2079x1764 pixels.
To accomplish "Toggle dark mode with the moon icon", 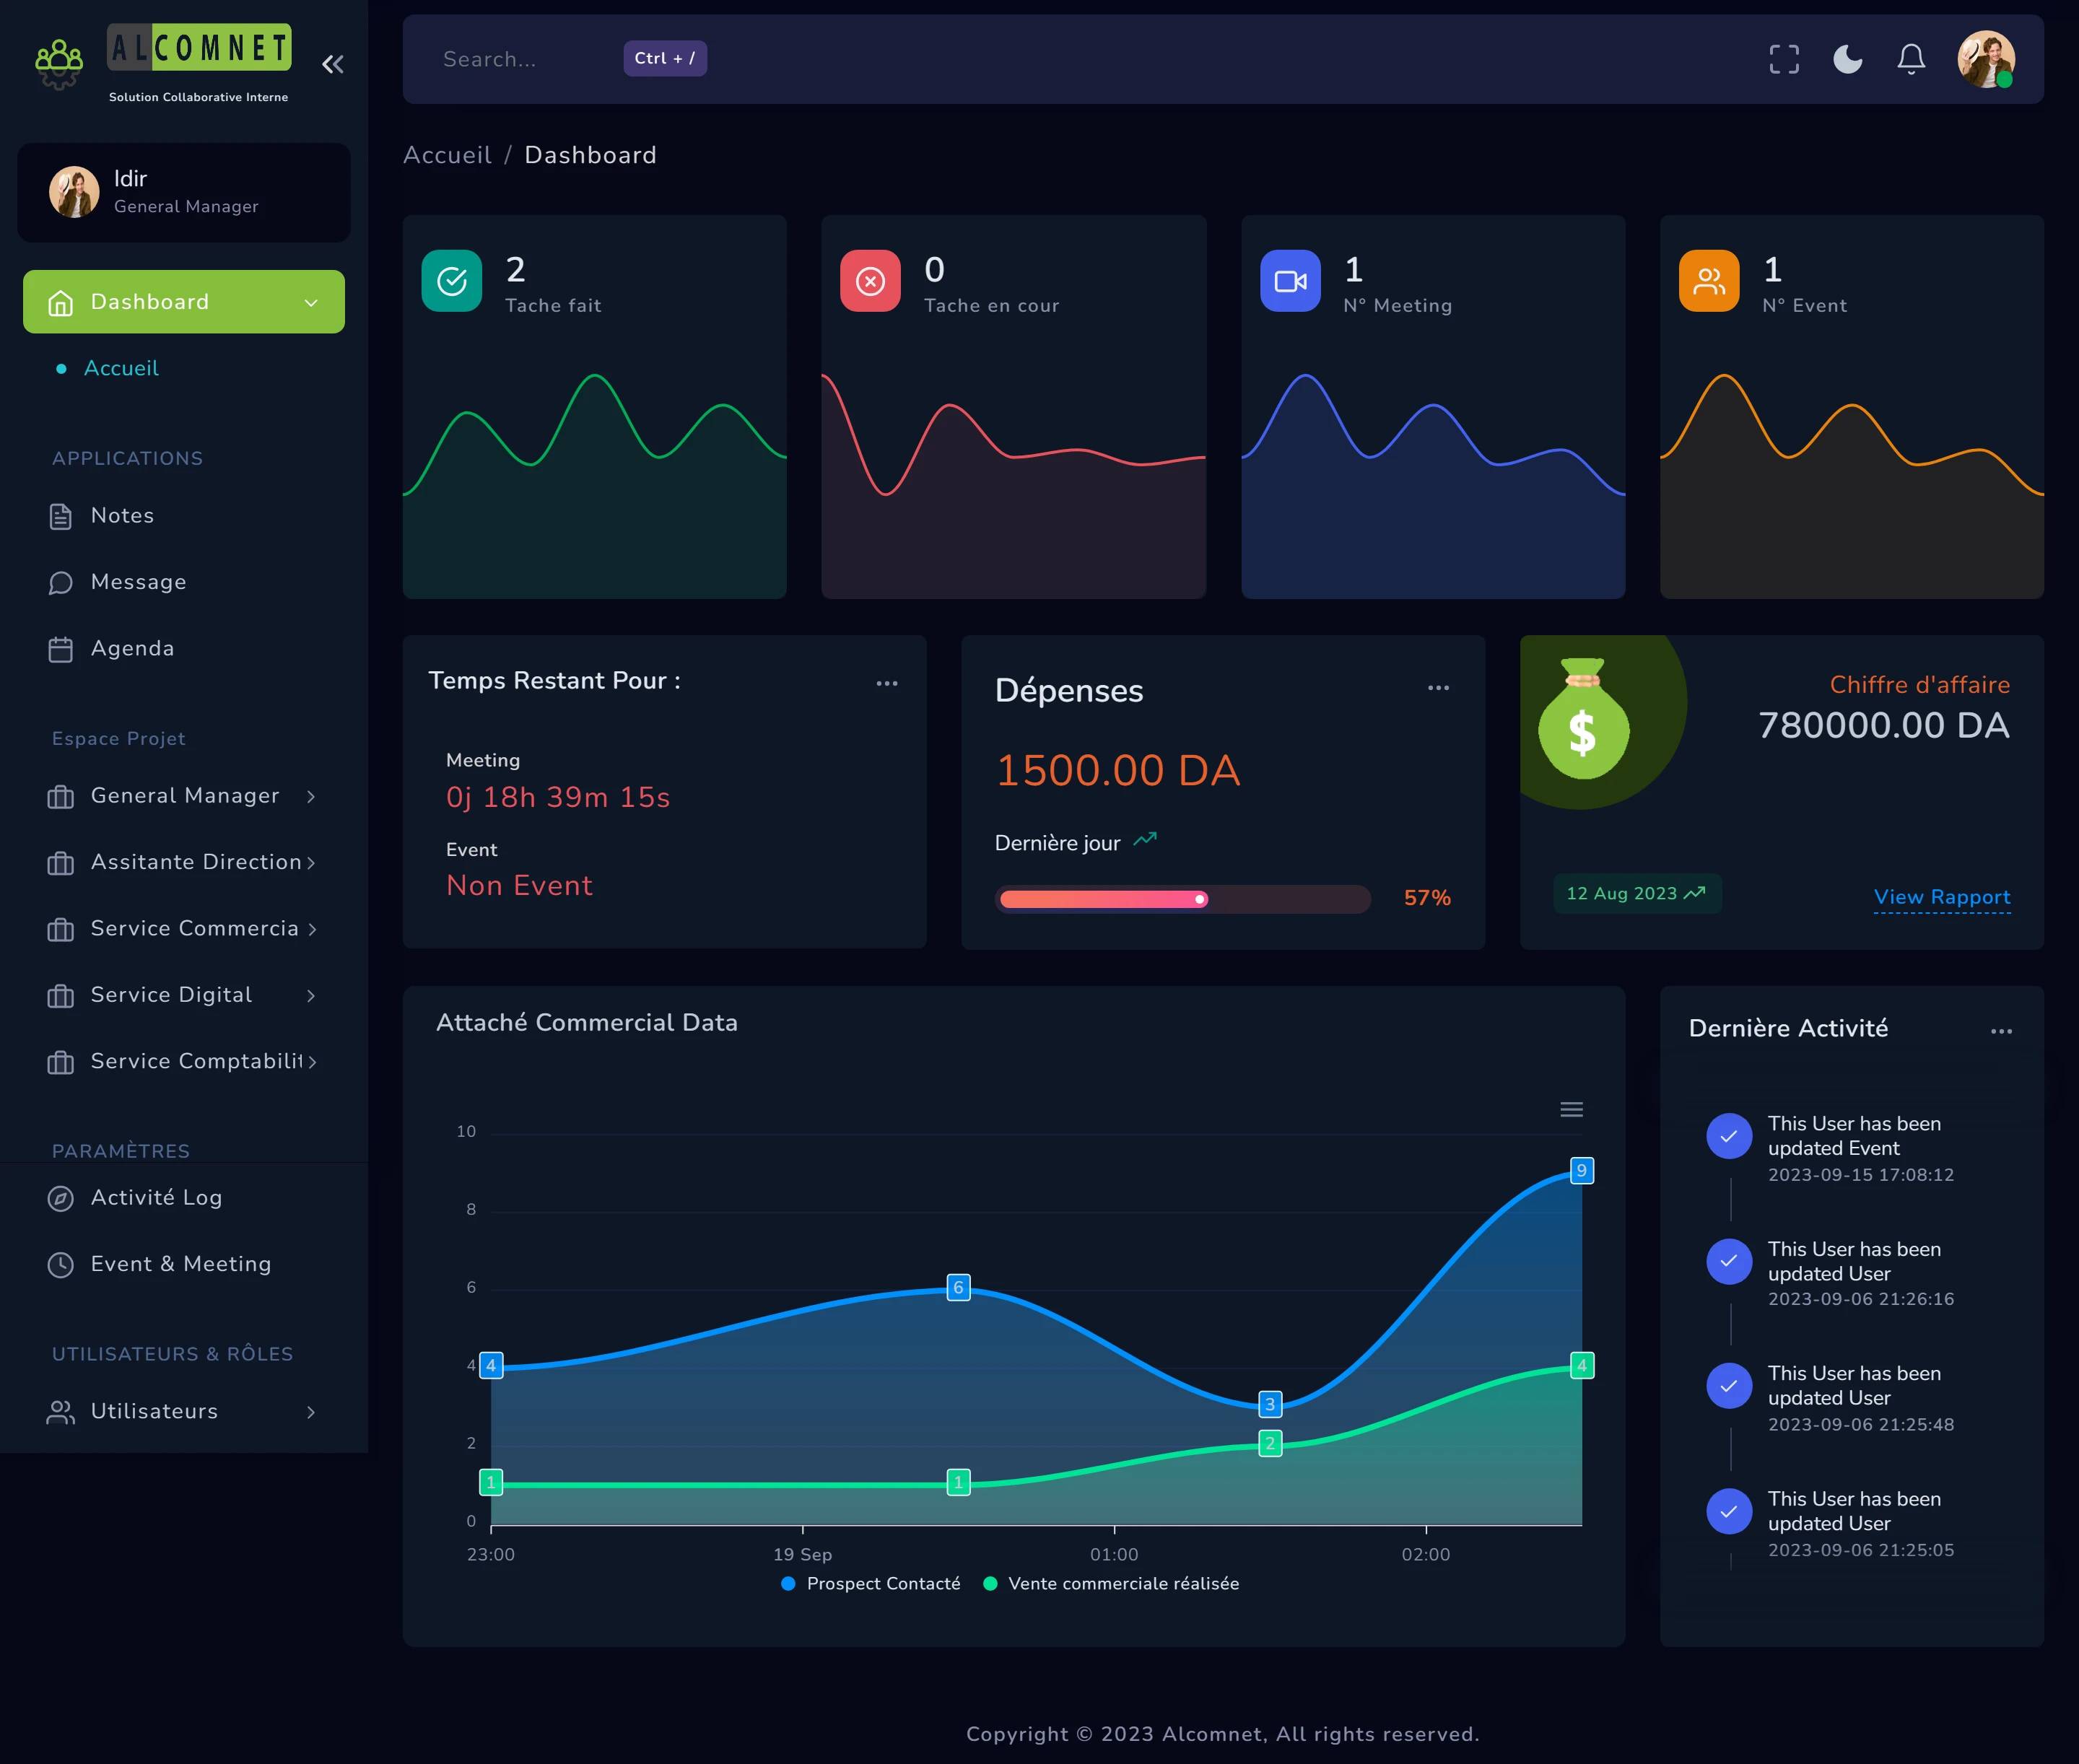I will (1847, 59).
